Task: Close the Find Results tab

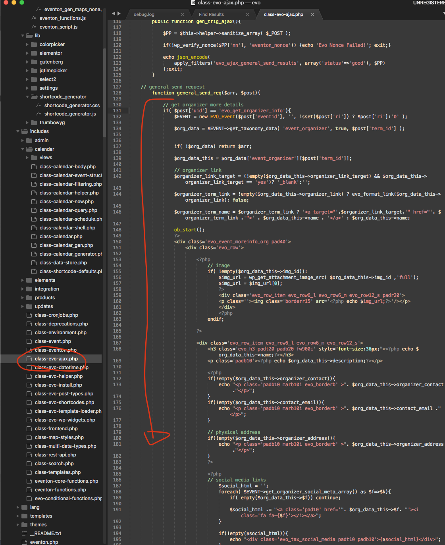Action: 247,15
